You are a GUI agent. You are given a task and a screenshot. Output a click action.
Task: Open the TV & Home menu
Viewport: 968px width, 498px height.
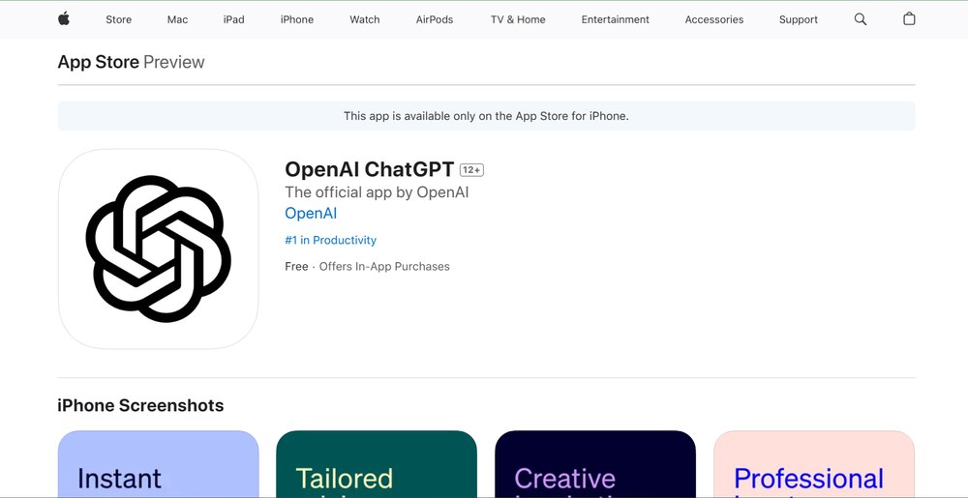[x=518, y=19]
